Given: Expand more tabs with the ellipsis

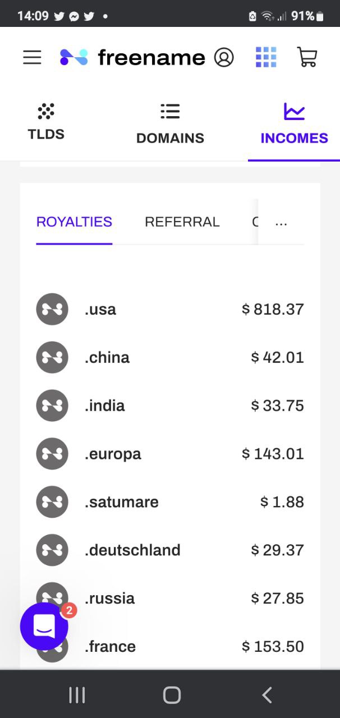Looking at the screenshot, I should tap(281, 222).
